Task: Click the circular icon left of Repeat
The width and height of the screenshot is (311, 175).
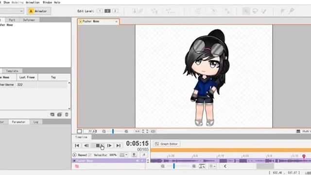Action: [74, 155]
